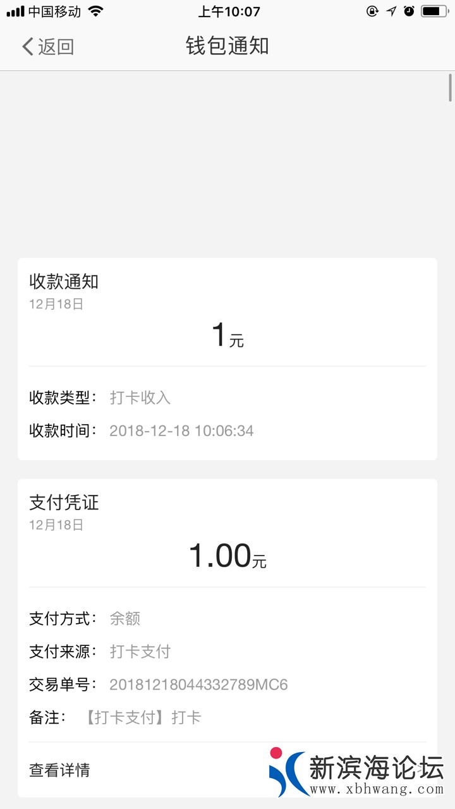Tap the location arrow status icon
This screenshot has width=455, height=809.
[391, 11]
